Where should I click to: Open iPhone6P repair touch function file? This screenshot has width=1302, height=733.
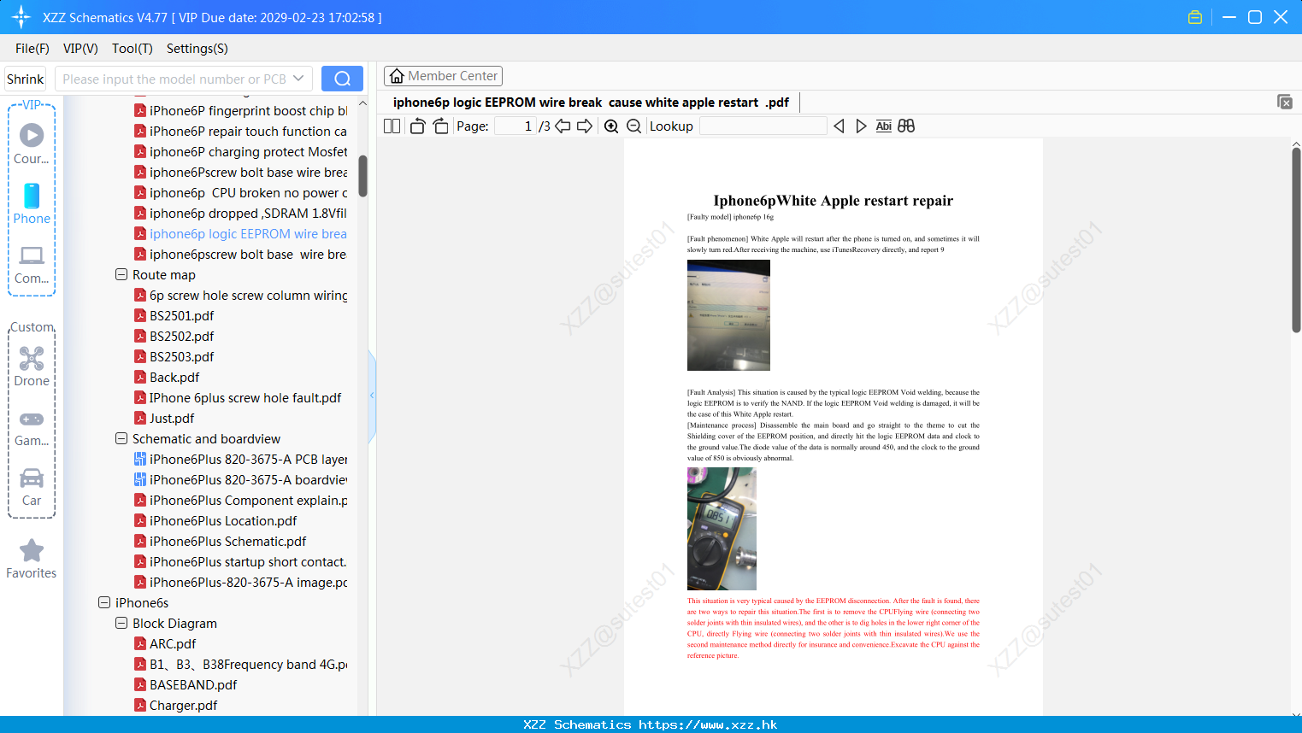[x=241, y=131]
